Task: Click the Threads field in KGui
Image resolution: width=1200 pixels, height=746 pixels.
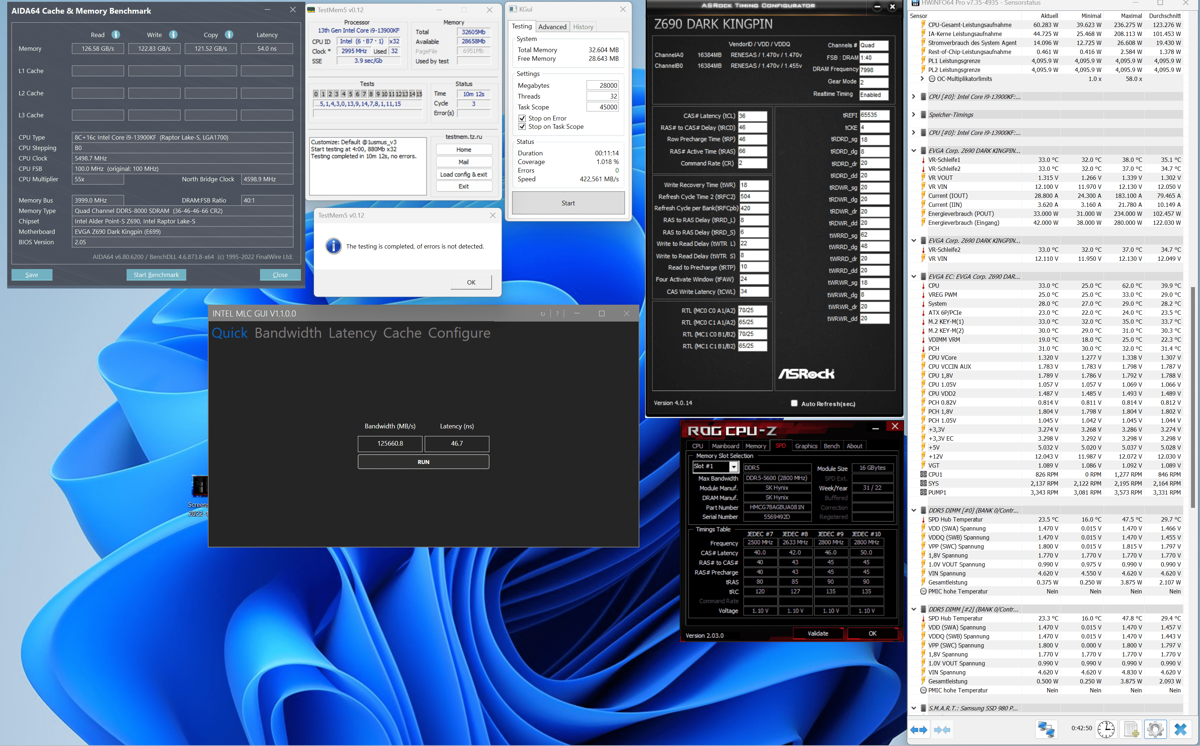Action: coord(602,96)
